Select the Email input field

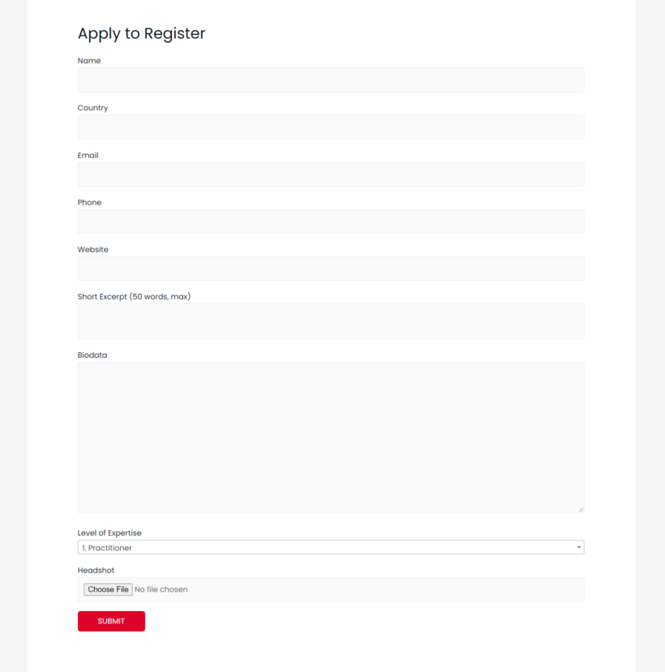tap(331, 174)
